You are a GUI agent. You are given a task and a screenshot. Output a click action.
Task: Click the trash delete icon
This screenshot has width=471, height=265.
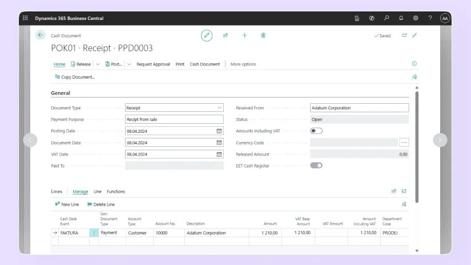pyautogui.click(x=263, y=35)
